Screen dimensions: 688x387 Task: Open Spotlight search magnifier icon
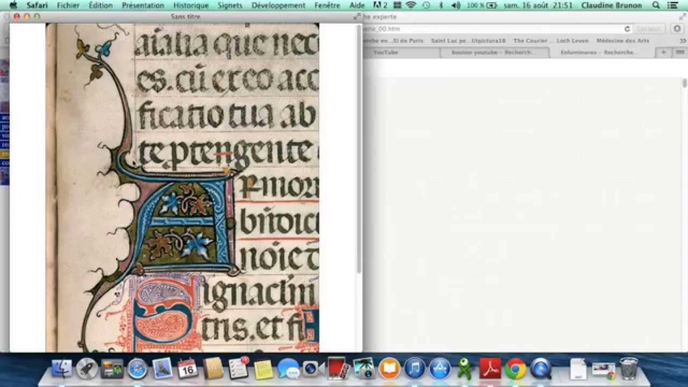point(656,5)
